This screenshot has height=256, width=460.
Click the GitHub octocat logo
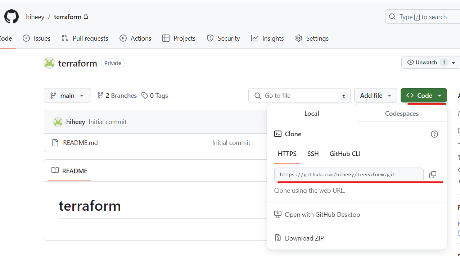[12, 17]
